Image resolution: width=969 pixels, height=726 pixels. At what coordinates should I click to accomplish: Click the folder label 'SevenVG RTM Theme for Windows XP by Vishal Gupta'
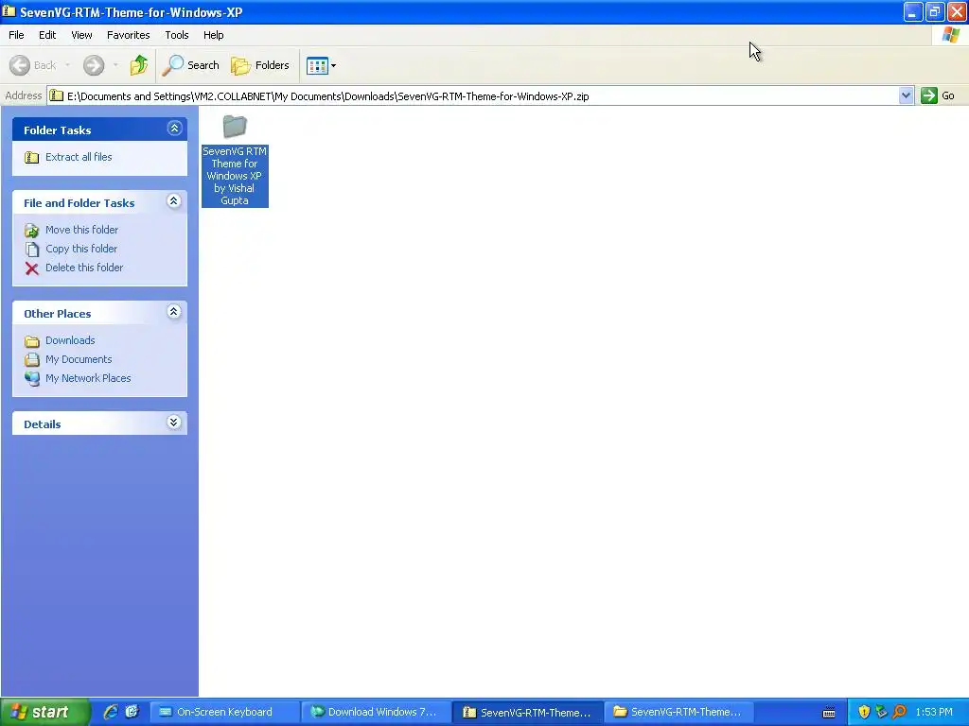coord(235,176)
